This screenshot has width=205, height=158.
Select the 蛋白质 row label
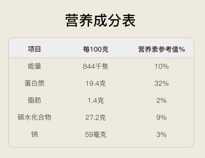(x=35, y=83)
